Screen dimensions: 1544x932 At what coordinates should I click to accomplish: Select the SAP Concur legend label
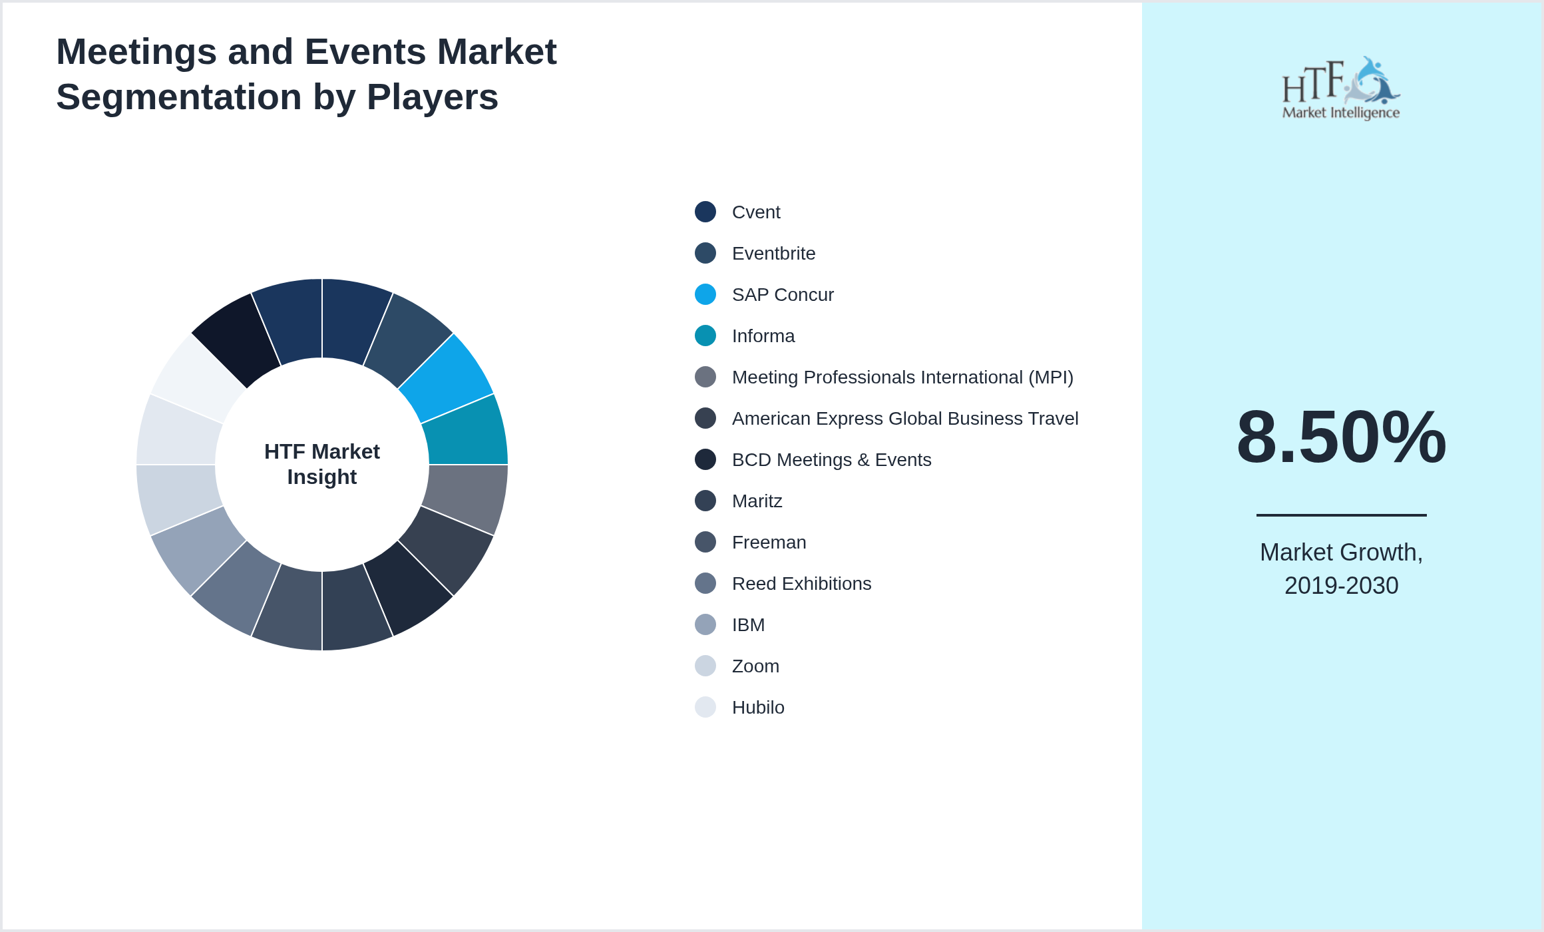point(783,294)
